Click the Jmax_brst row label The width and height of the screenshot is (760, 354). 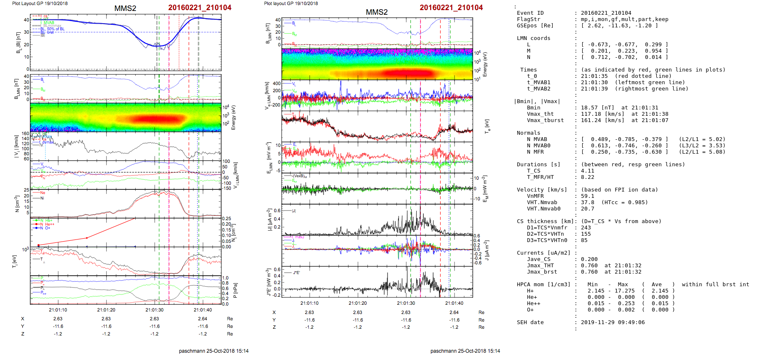click(542, 272)
